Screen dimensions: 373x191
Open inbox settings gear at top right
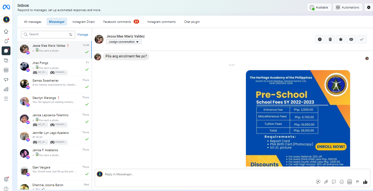coord(369,8)
